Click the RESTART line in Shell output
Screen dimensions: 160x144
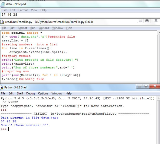coord(75,114)
